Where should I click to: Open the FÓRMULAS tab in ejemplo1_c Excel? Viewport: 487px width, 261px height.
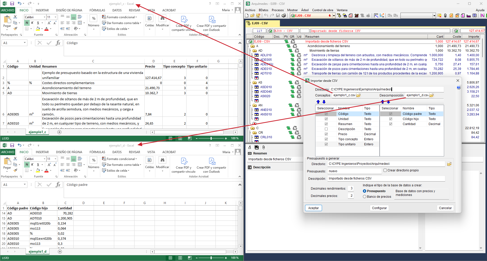click(x=97, y=10)
